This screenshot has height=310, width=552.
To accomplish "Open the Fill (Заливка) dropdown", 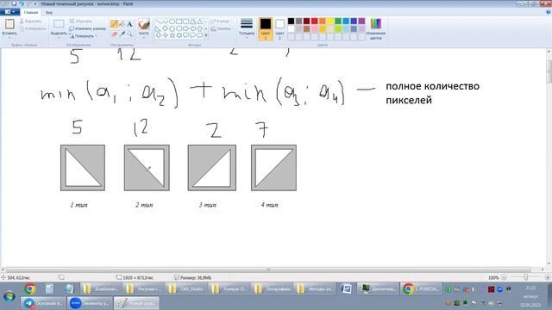I will 222,28.
